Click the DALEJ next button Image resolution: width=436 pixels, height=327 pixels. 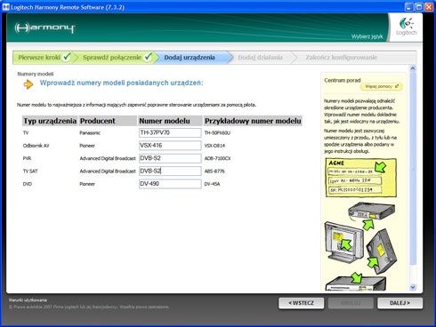[400, 303]
